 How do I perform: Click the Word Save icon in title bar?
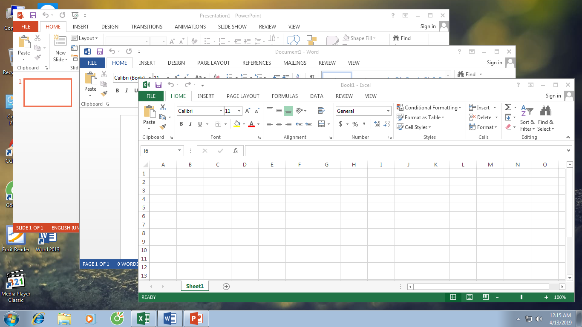99,52
